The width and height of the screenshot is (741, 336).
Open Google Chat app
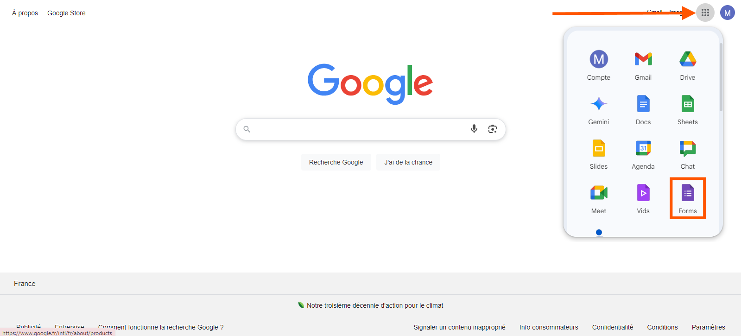(x=688, y=154)
